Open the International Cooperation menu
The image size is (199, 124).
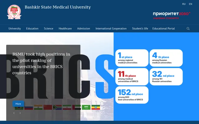tap(111, 29)
